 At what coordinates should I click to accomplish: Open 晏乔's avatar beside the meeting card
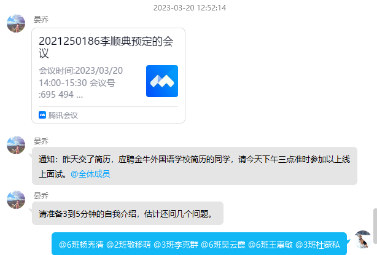pyautogui.click(x=16, y=23)
